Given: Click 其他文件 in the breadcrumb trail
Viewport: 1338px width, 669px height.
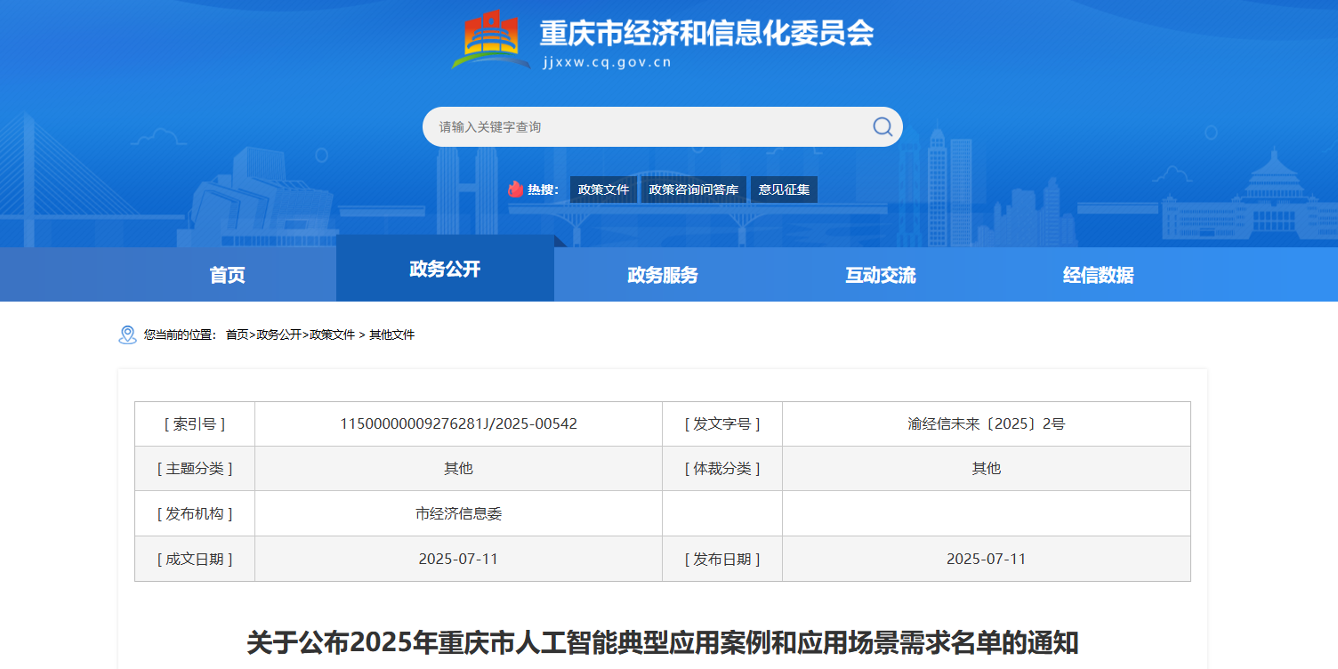Looking at the screenshot, I should pyautogui.click(x=391, y=334).
